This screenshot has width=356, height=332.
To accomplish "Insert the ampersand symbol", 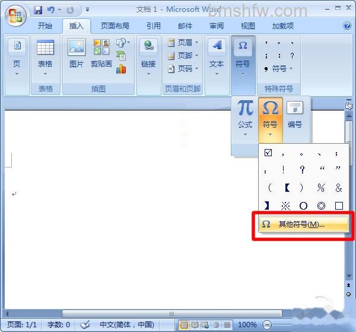I will pyautogui.click(x=339, y=188).
